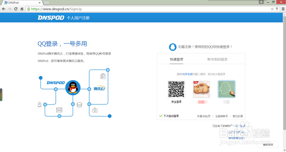Viewport: 286px width, 152px height.
Task: Click the rocket icon in the diagram
Action: tap(39, 105)
